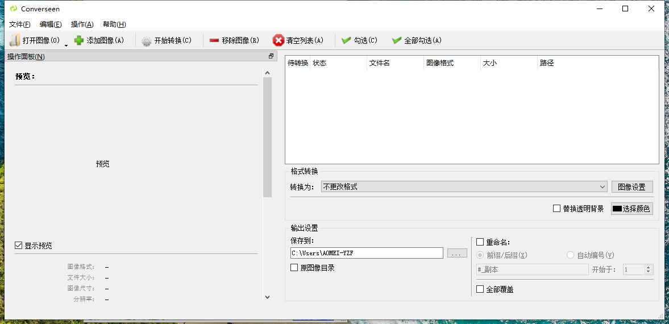
Task: Open the dropdown arrow beside 打开图像
Action: pyautogui.click(x=66, y=45)
